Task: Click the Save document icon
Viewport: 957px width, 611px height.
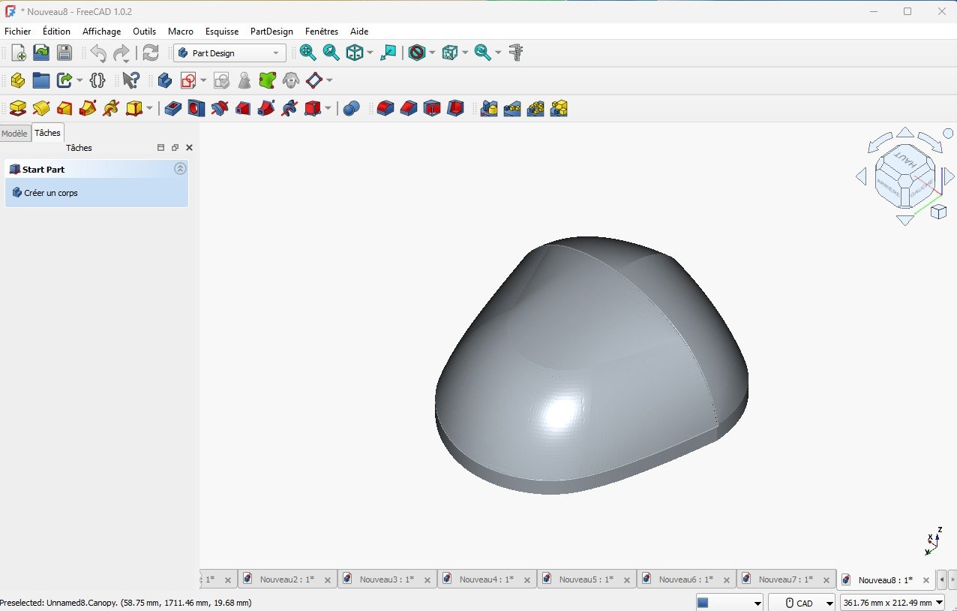Action: 64,53
